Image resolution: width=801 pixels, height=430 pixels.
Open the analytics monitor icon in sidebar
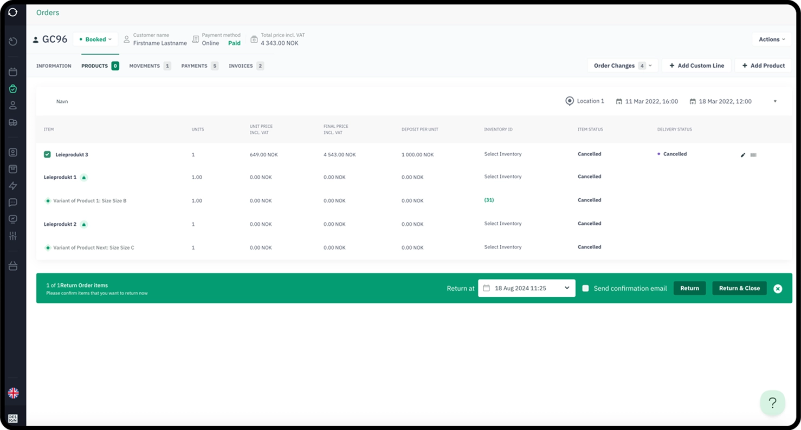(13, 219)
